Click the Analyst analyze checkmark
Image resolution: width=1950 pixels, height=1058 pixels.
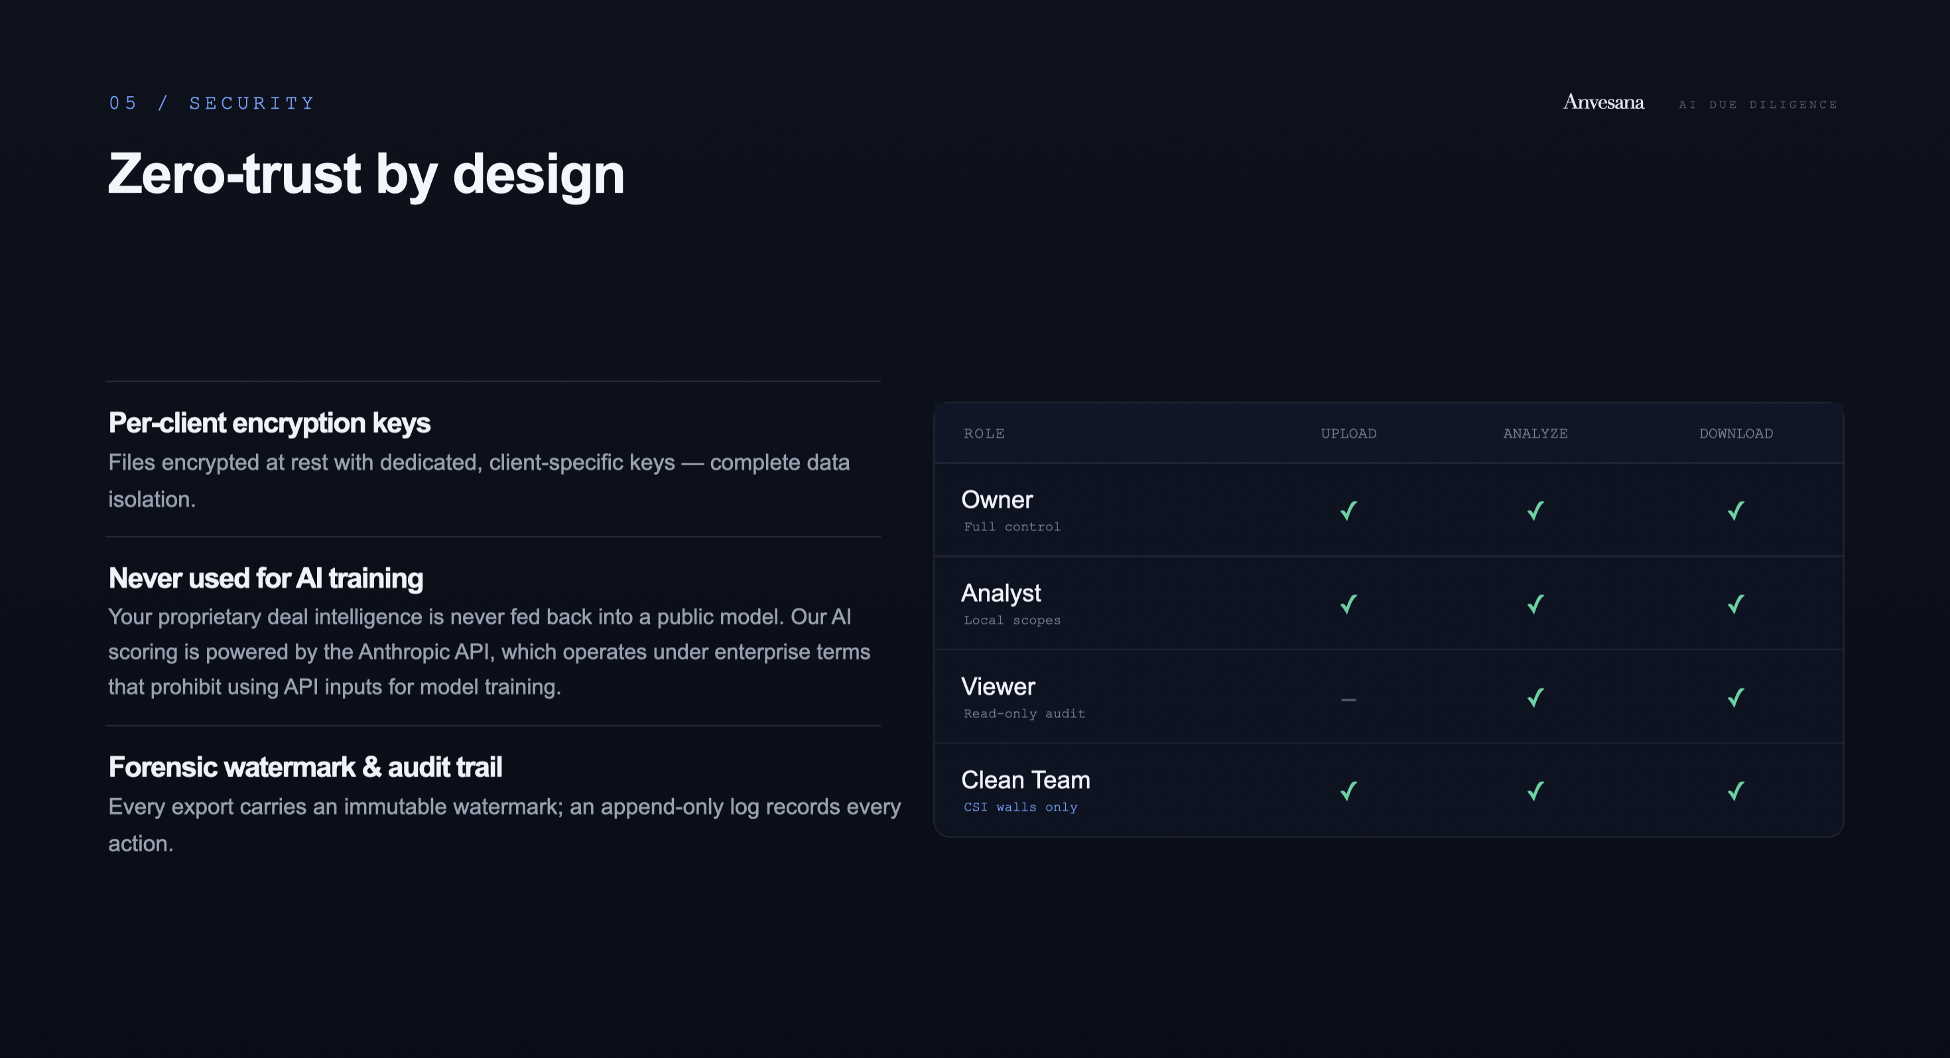tap(1535, 604)
